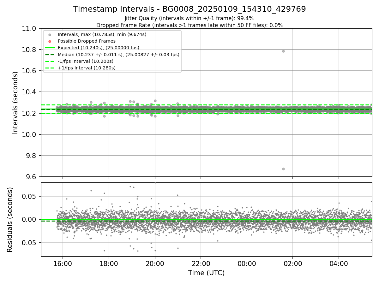379x284 pixels.
Task: Click the solid green Expected line sample in legend
Action: click(x=50, y=48)
